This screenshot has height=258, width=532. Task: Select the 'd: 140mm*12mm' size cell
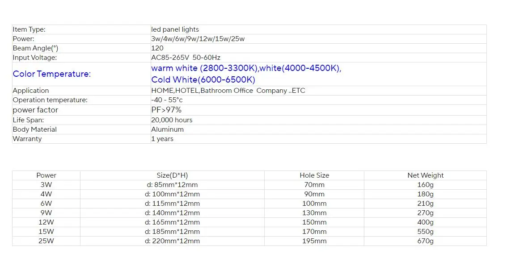click(172, 213)
